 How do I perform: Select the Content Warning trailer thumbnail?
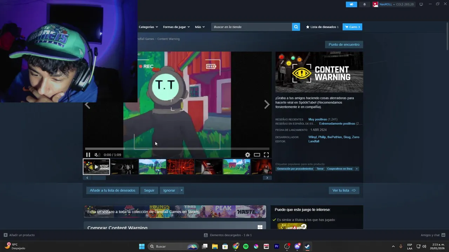(x=96, y=167)
